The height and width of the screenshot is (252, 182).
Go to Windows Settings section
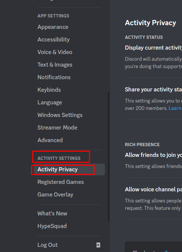(x=60, y=115)
